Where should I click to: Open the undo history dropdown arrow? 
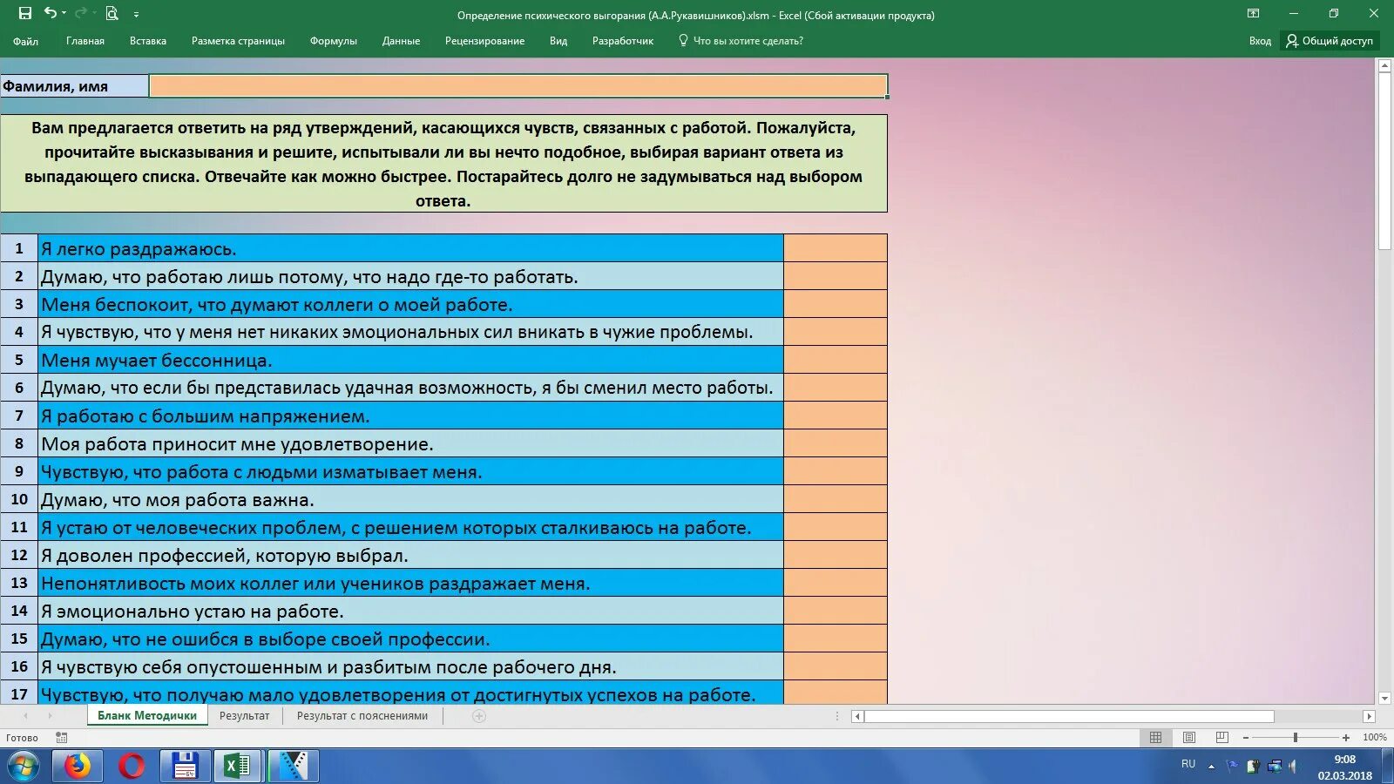pos(64,14)
